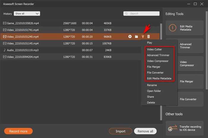The image size is (208, 138).
Task: Select Advanced Trimmer in the context menu
Action: 158,55
